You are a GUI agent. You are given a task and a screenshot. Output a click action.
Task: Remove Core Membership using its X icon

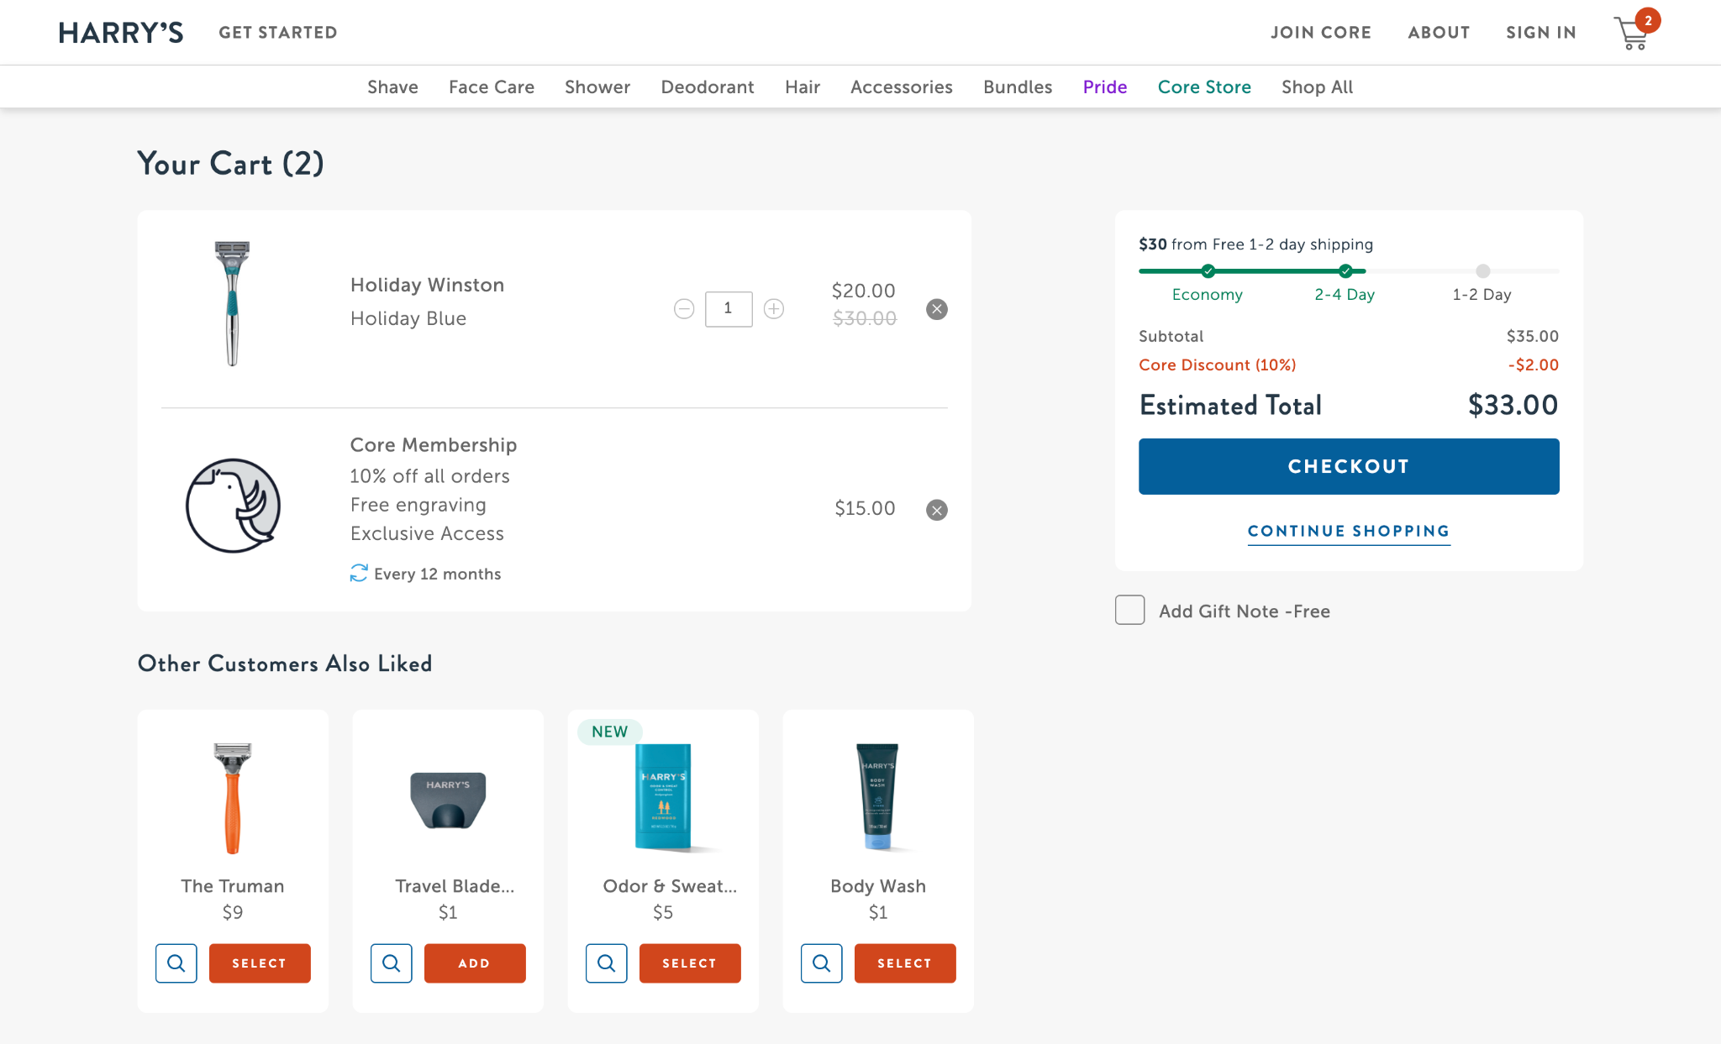tap(937, 509)
